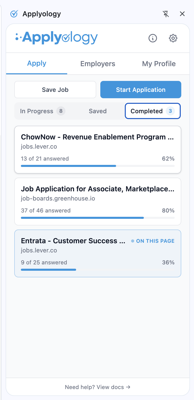Image resolution: width=194 pixels, height=400 pixels.
Task: Switch to the Employers tab
Action: click(x=98, y=64)
